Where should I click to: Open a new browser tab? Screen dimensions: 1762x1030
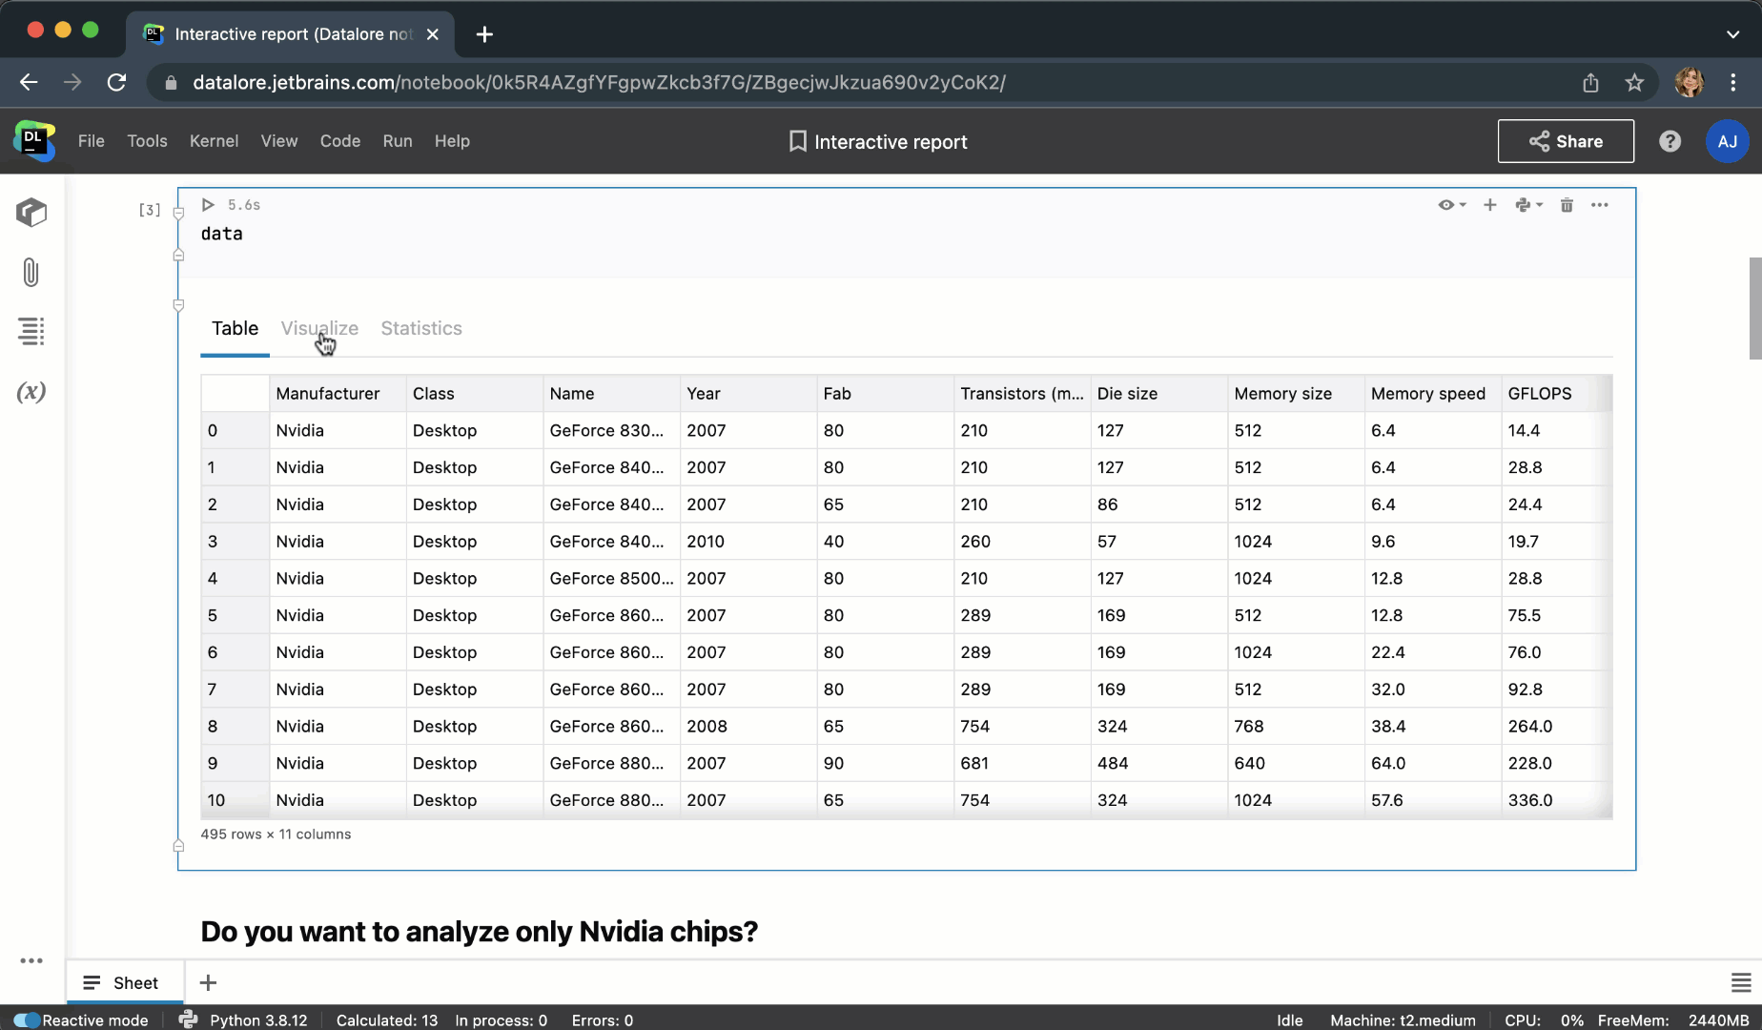(x=484, y=34)
